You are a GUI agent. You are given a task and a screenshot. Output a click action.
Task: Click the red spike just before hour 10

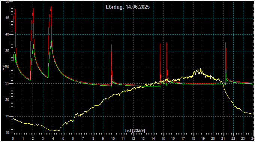pos(112,45)
